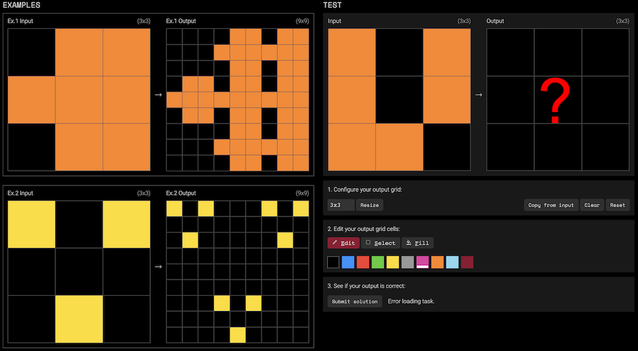The width and height of the screenshot is (638, 351).
Task: Pick the black color swatch
Action: pyautogui.click(x=333, y=262)
